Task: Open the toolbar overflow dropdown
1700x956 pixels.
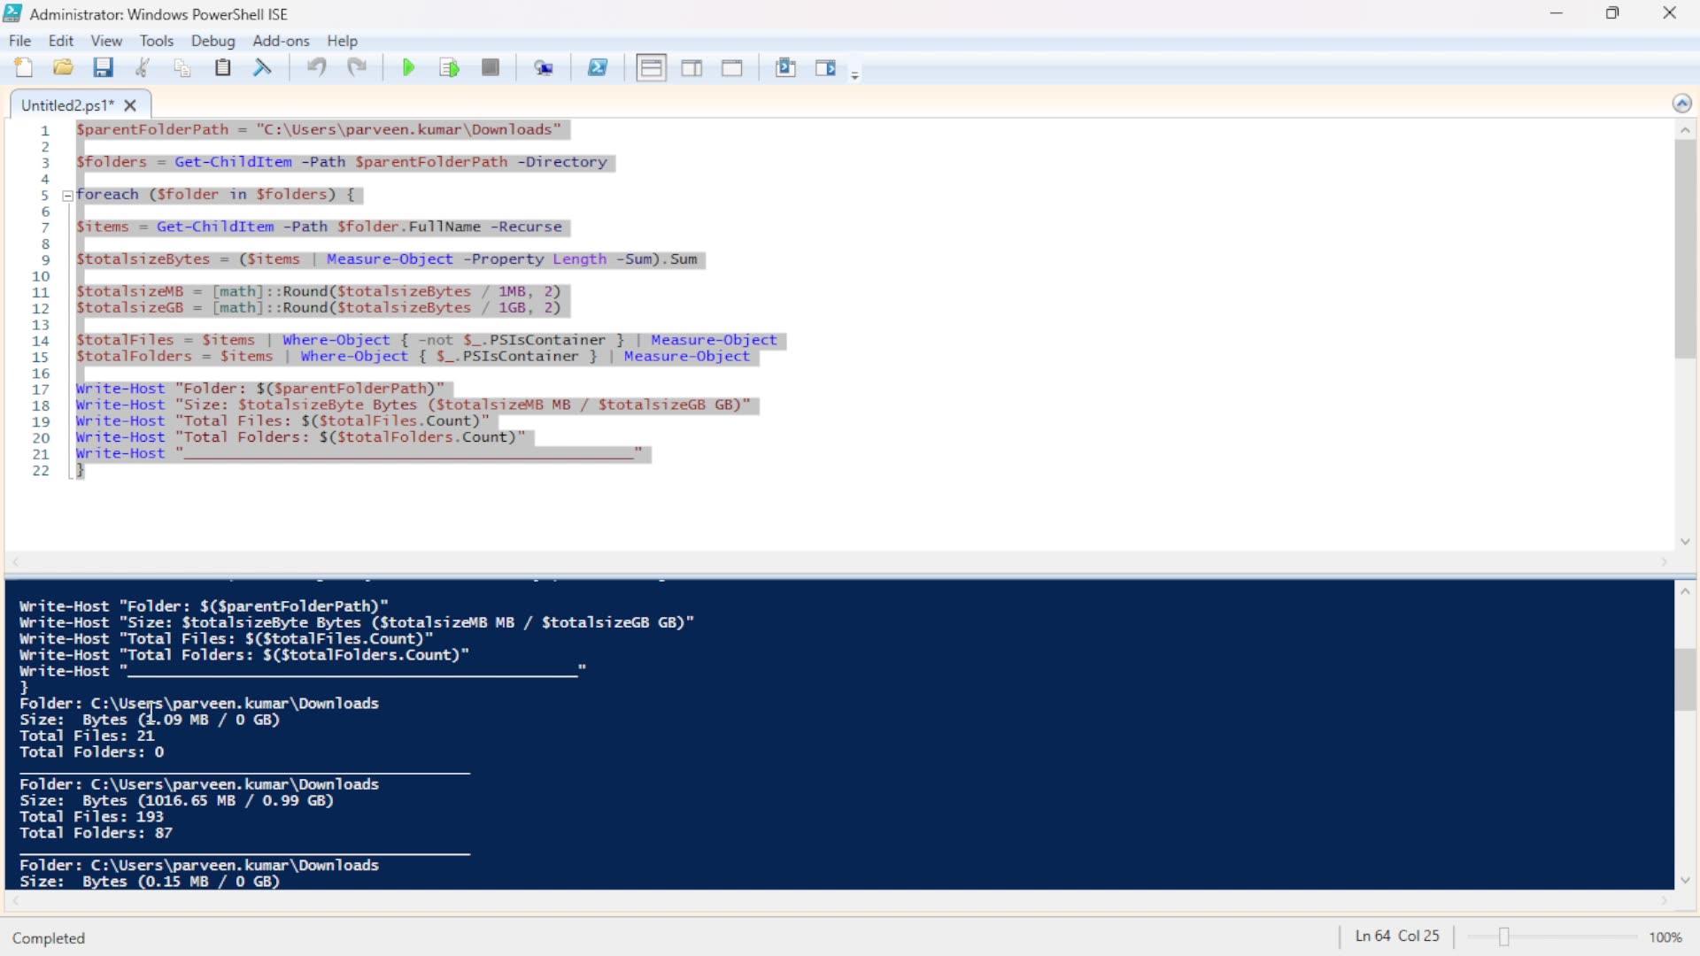Action: tap(854, 73)
